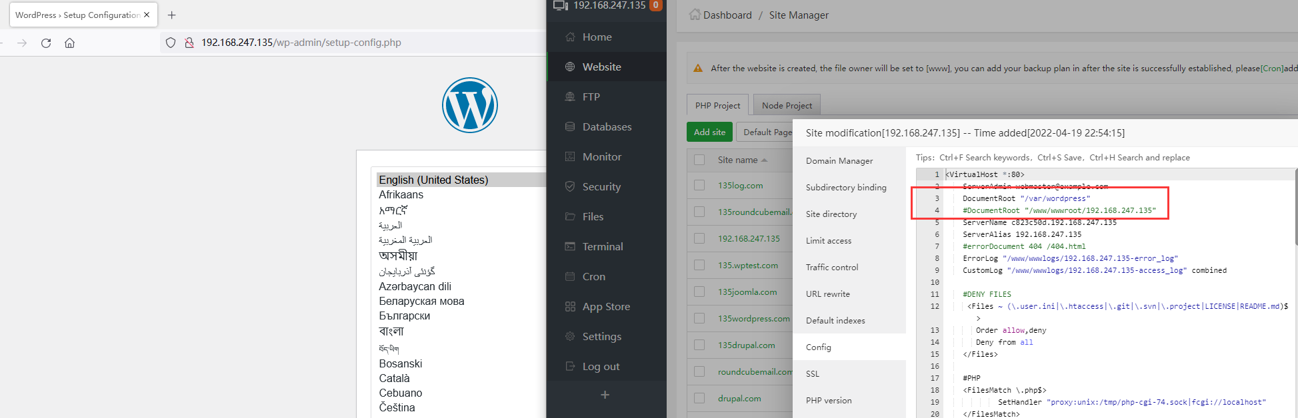Image resolution: width=1298 pixels, height=418 pixels.
Task: Switch to the PHP Project tab
Action: click(717, 105)
